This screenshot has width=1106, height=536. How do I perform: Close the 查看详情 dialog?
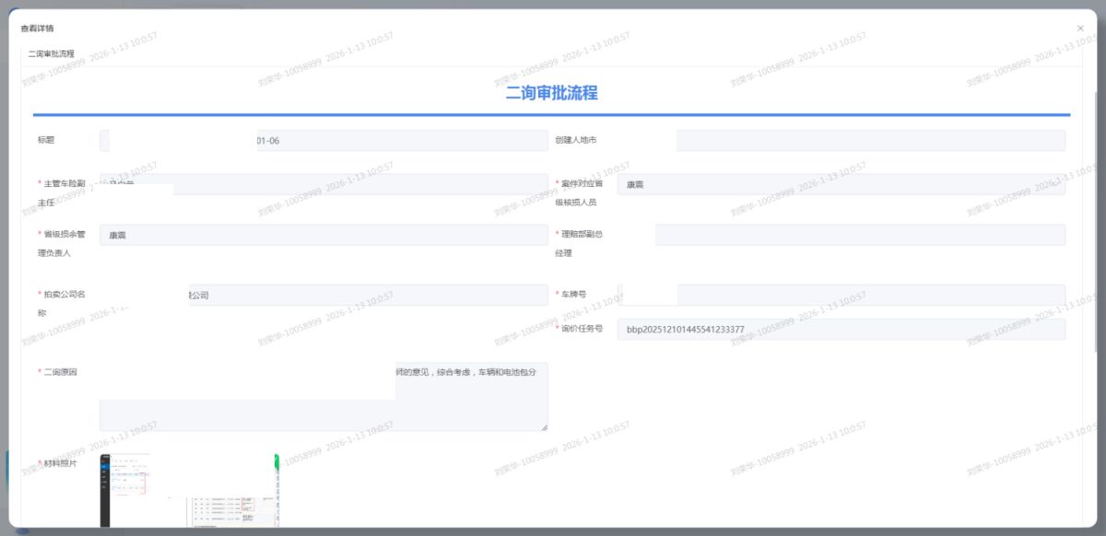pyautogui.click(x=1080, y=29)
